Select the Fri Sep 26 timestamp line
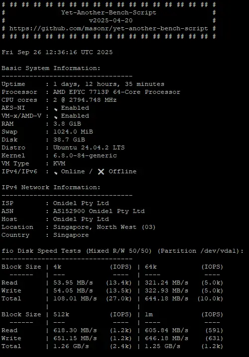This screenshot has width=249, height=357. [x=57, y=52]
